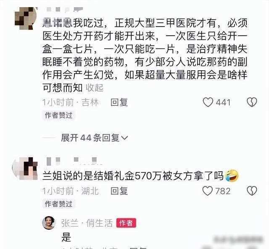The image size is (269, 249).
Task: Reply to the Jilin comment
Action: click(x=119, y=102)
